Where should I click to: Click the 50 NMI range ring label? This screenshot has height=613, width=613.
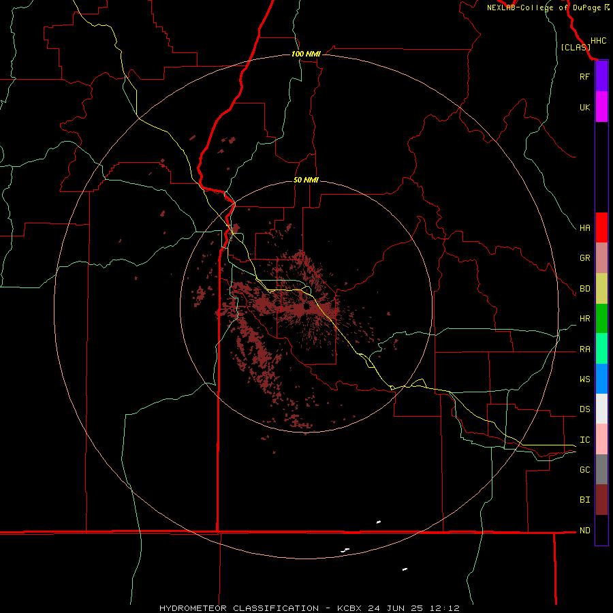point(306,180)
